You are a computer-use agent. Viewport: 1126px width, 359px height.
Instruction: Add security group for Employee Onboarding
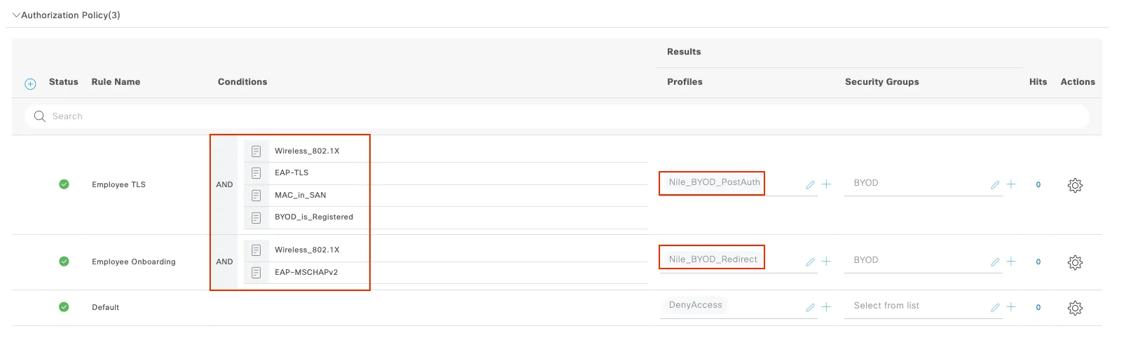point(1011,262)
